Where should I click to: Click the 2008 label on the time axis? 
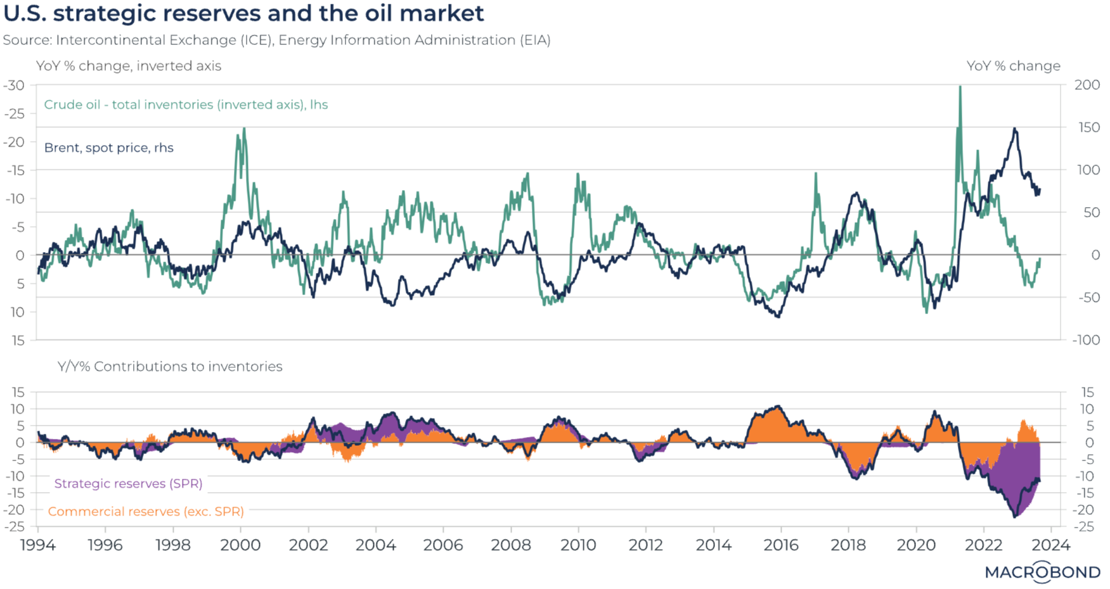coord(511,545)
